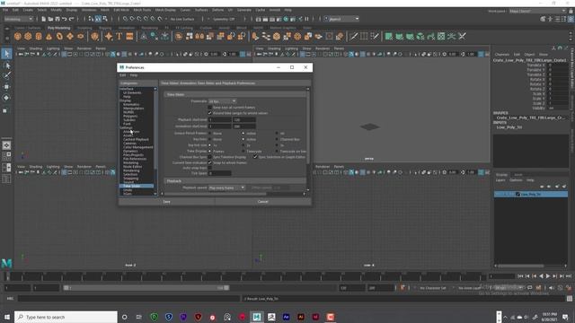Click the polygon Type text tool icon
This screenshot has height=323, width=575.
pyautogui.click(x=119, y=36)
